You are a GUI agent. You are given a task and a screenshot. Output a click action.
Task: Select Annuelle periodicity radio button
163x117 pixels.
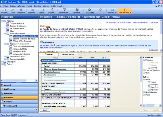pos(149,68)
